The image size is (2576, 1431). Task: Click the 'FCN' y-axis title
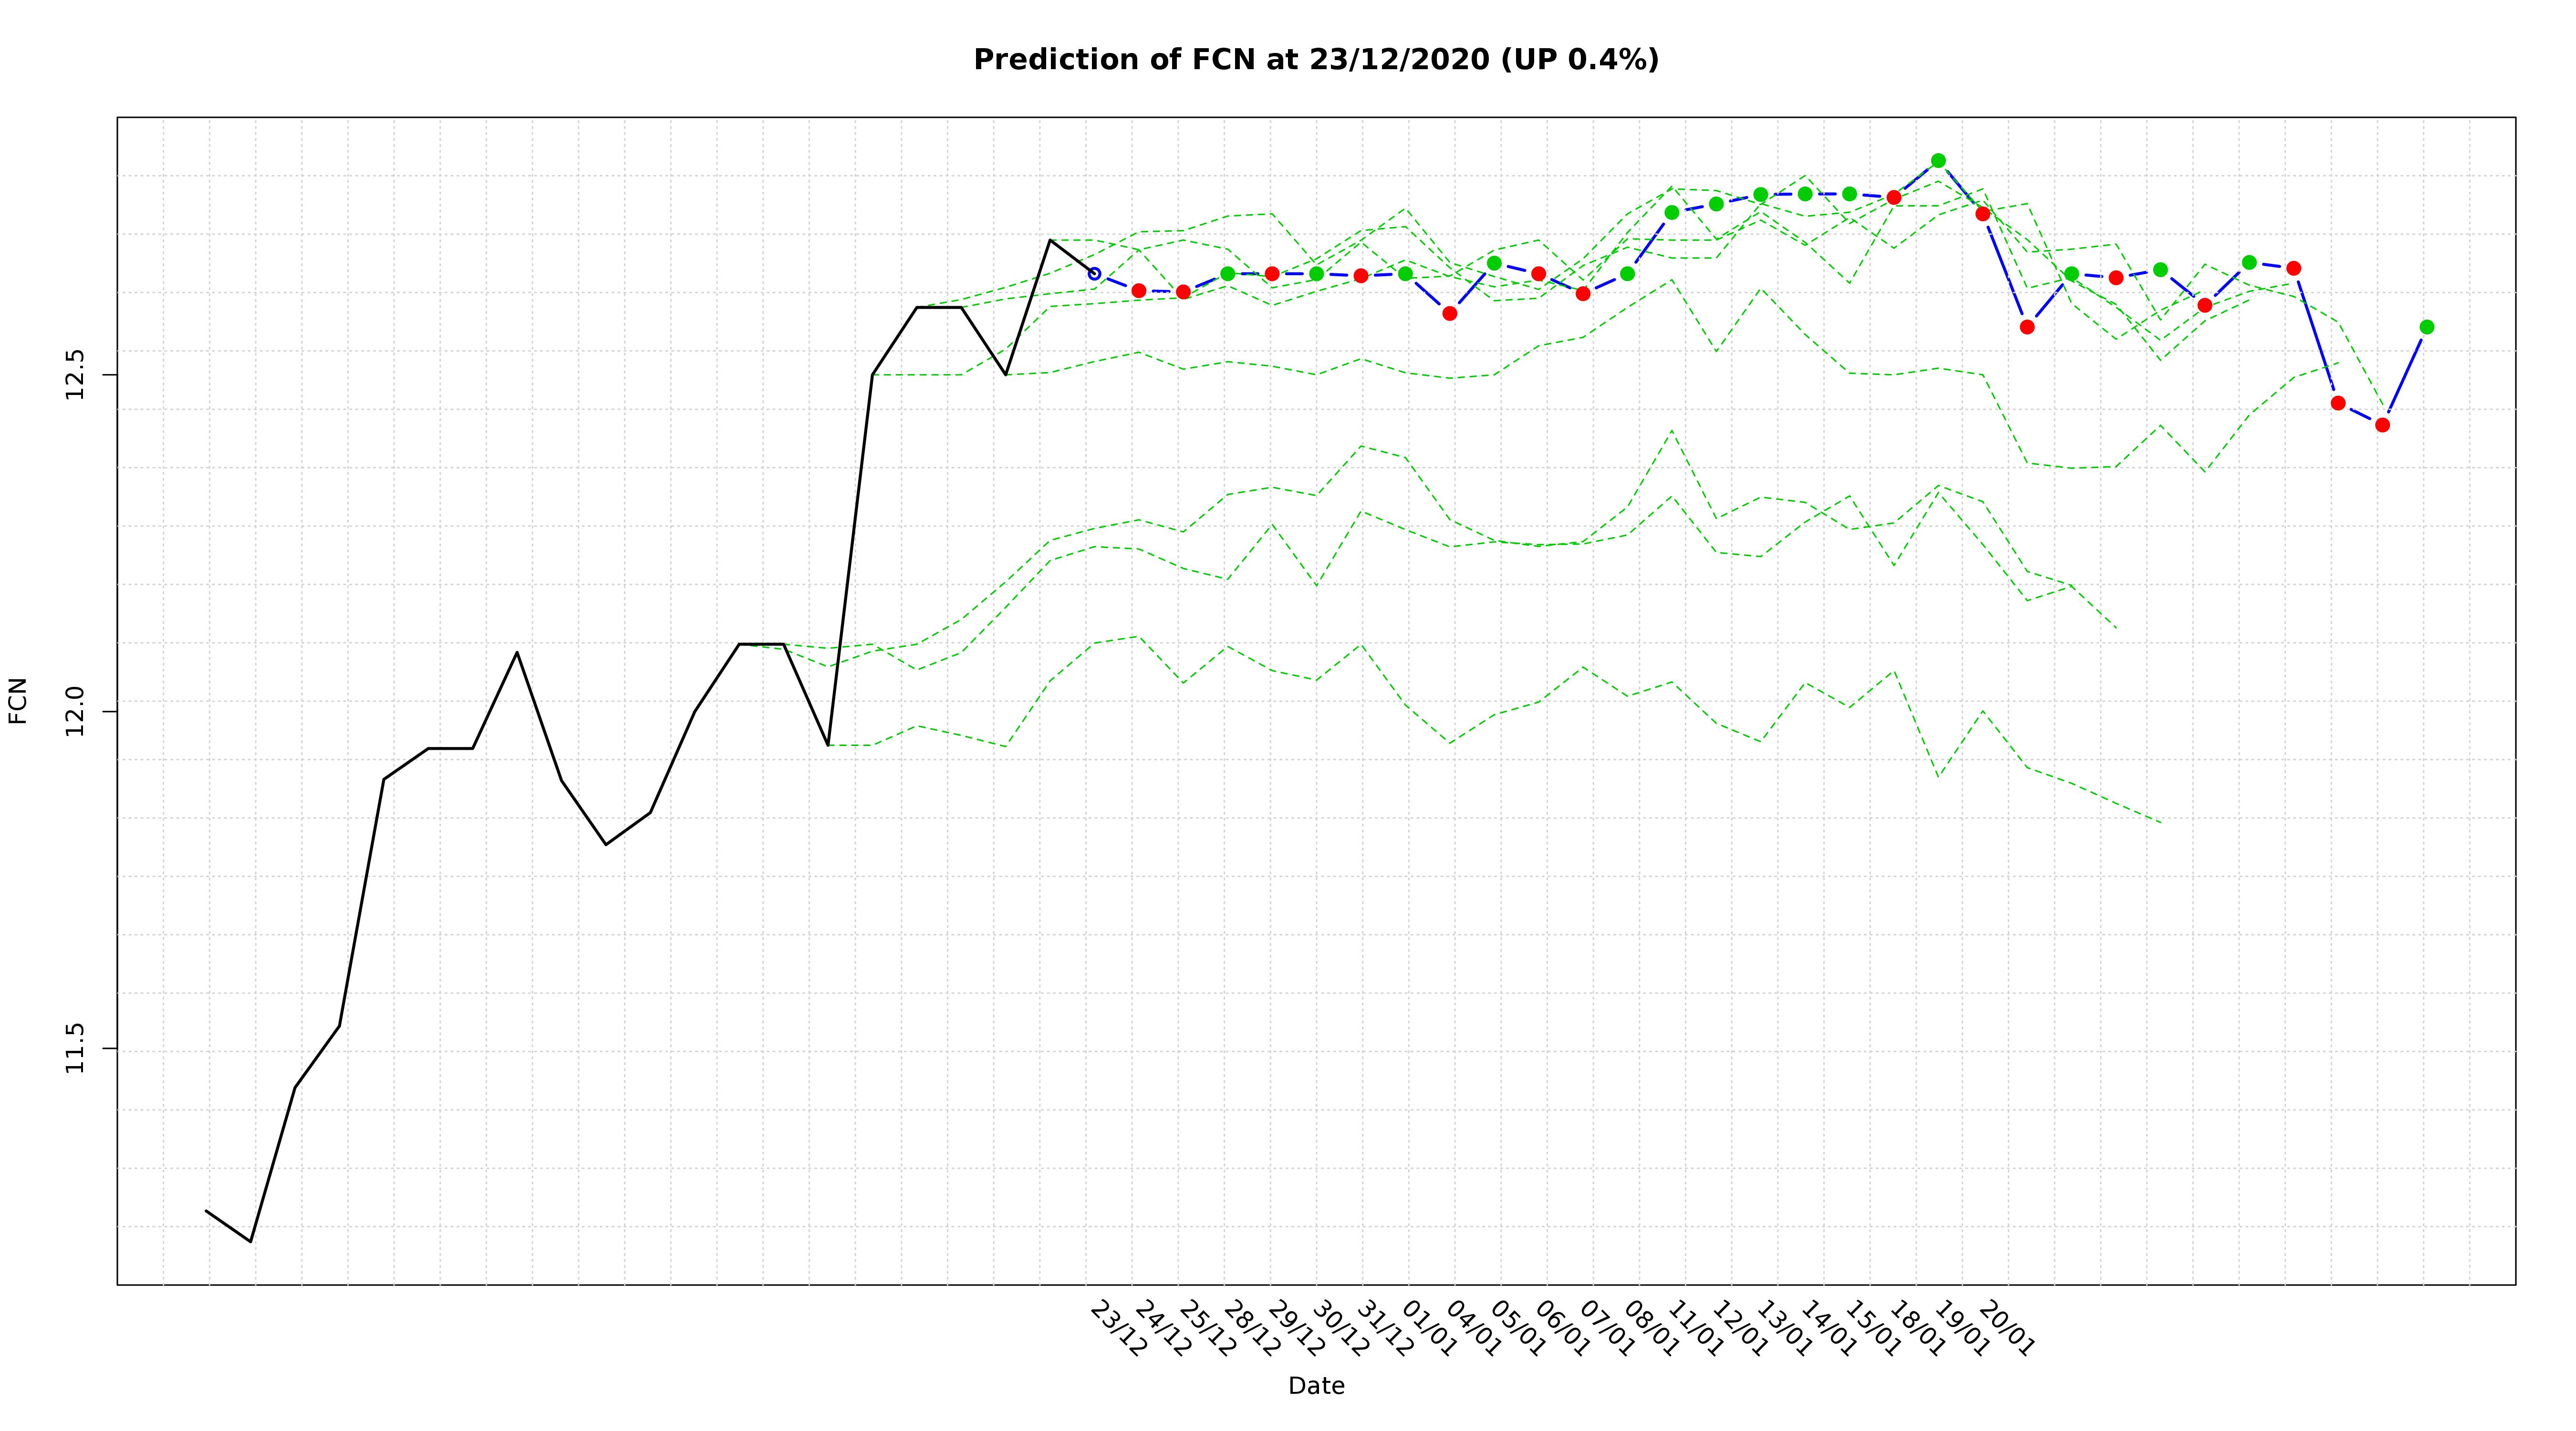click(18, 701)
